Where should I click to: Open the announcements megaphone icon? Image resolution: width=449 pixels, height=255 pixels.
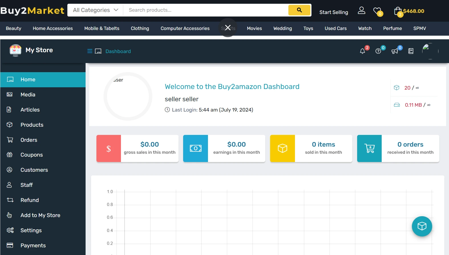coord(395,51)
